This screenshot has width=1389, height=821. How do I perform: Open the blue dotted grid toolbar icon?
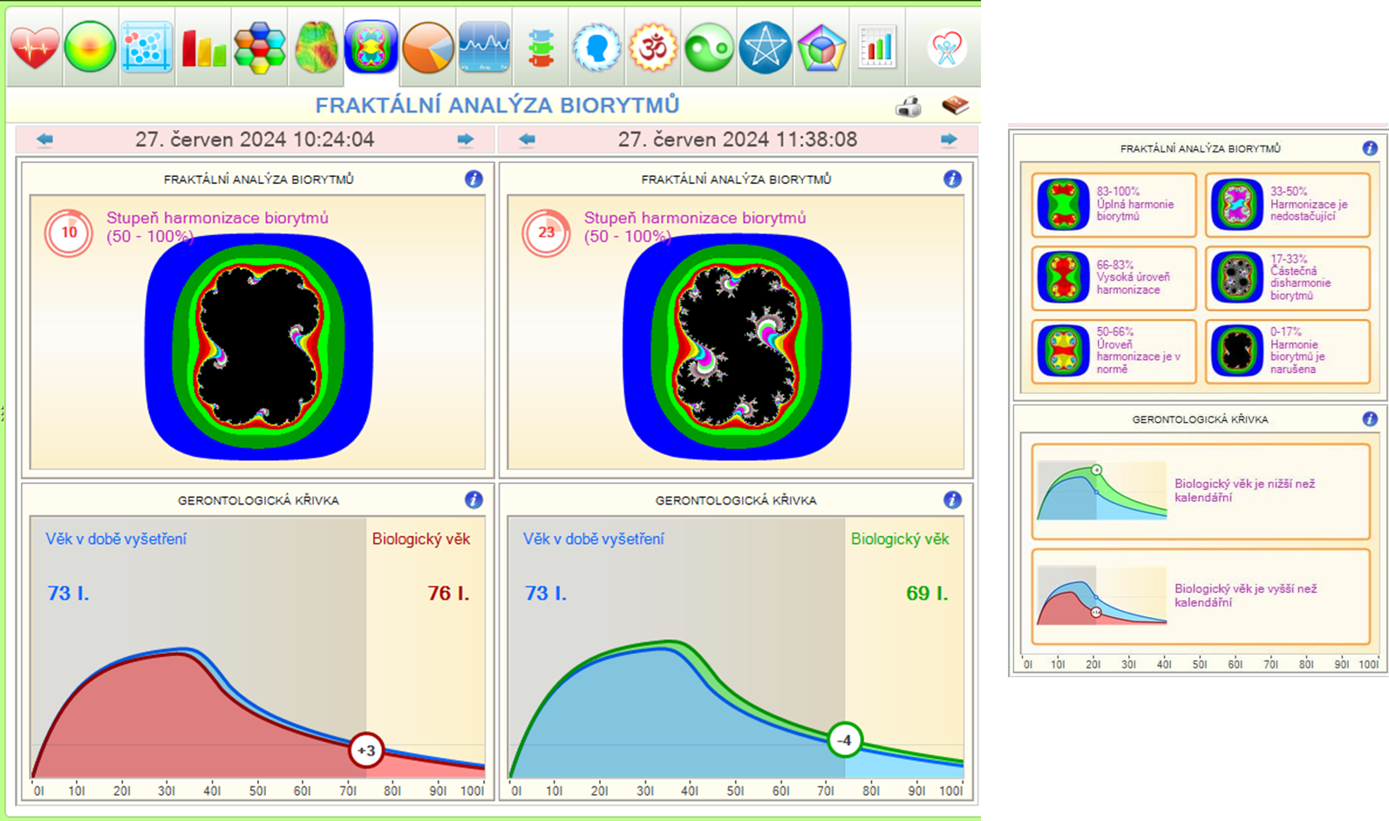[x=146, y=47]
